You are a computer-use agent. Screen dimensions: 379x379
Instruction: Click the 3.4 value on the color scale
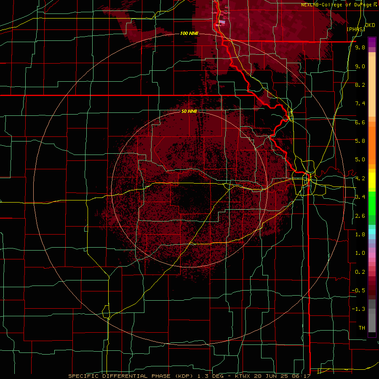(x=360, y=197)
